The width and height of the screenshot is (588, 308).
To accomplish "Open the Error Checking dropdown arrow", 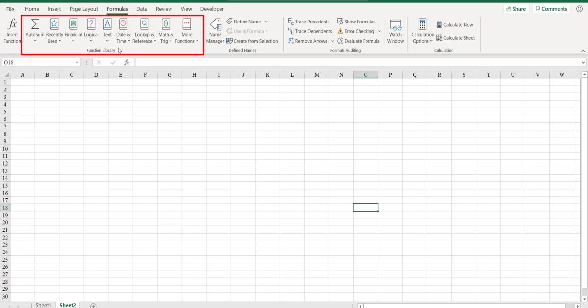I will (379, 31).
